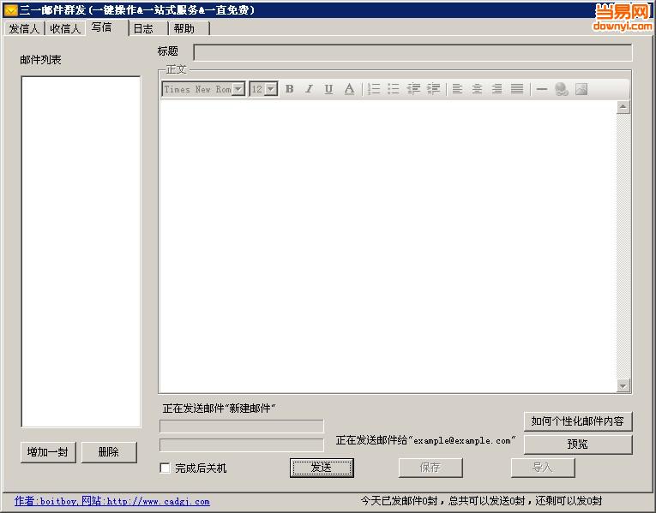Click the body scrollbar down arrow

pos(623,385)
